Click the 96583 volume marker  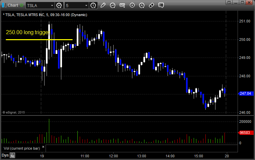[x=246, y=133]
